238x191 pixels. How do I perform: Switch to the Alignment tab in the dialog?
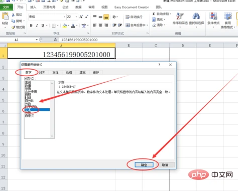42,73
